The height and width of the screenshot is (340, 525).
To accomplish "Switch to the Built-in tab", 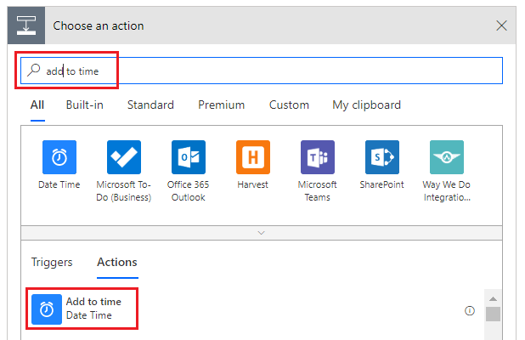I will tap(85, 105).
